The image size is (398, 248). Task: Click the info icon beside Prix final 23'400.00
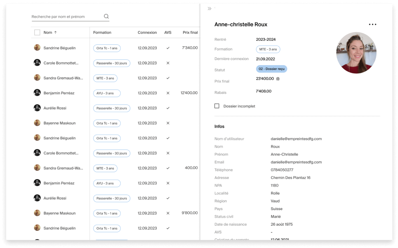pyautogui.click(x=278, y=79)
